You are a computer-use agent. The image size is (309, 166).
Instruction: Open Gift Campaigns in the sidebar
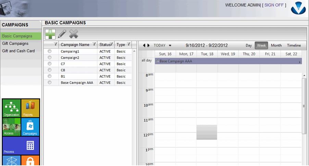click(x=15, y=44)
